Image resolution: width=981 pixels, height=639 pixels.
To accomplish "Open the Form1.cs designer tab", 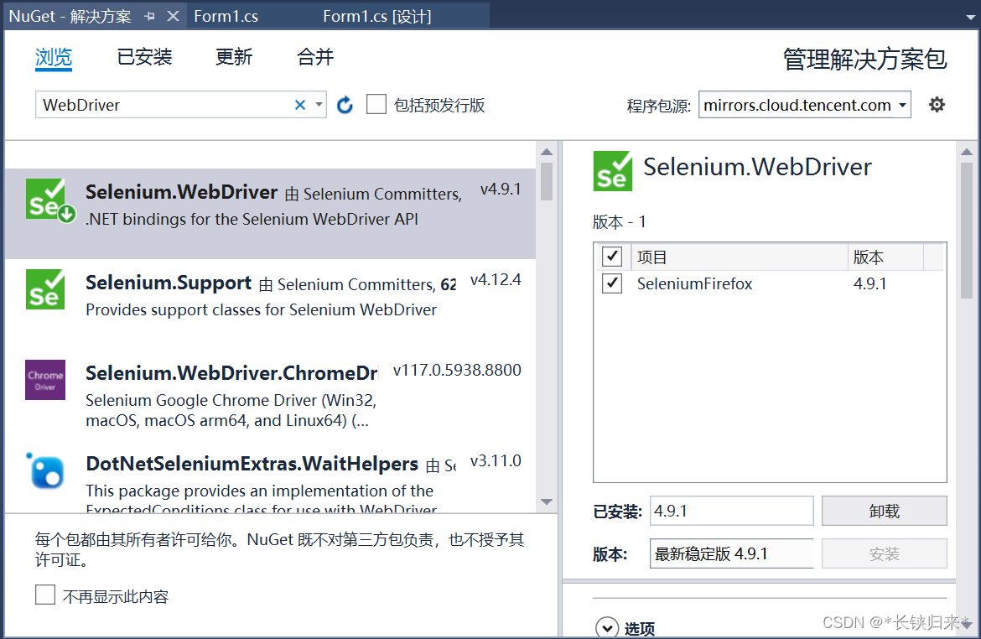I will (377, 16).
